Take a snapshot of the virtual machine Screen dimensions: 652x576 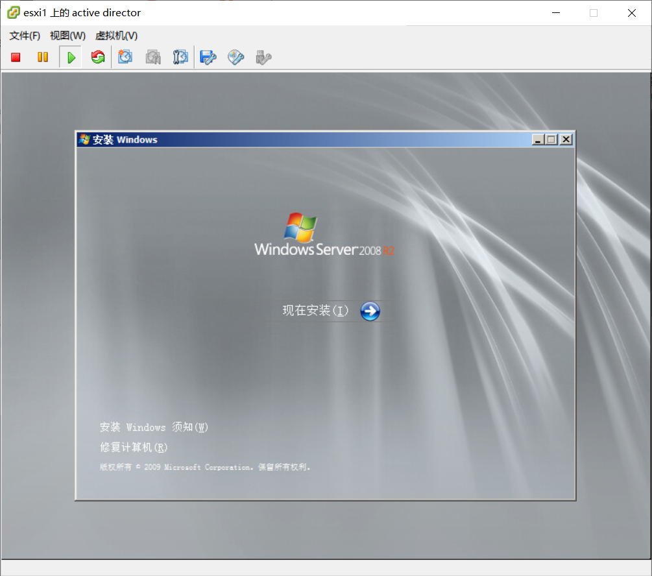[125, 57]
